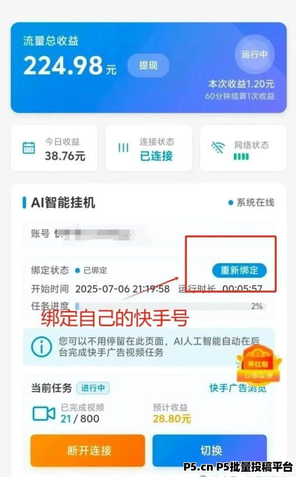
Task: Tap the 运行中 running status circle
Action: tap(254, 55)
